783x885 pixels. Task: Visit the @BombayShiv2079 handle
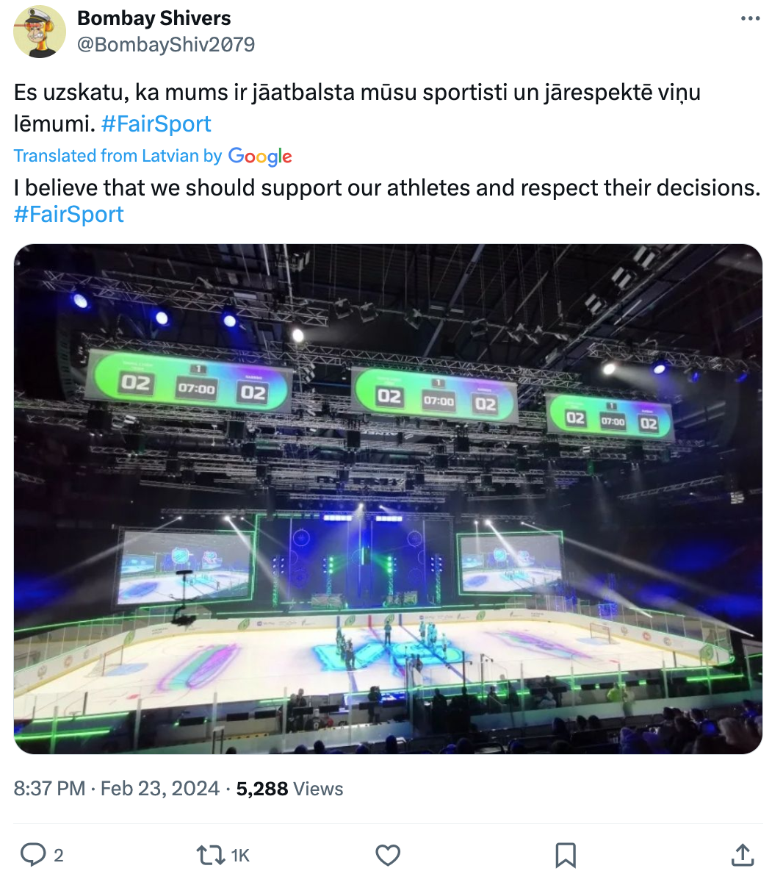166,45
